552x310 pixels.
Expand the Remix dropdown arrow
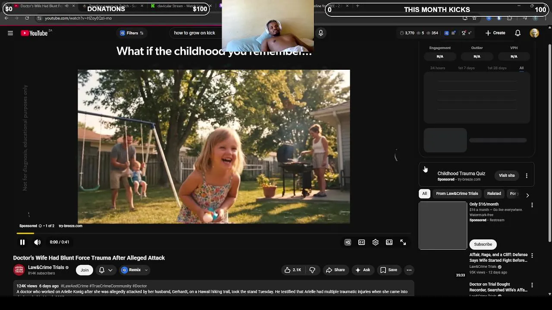point(146,270)
